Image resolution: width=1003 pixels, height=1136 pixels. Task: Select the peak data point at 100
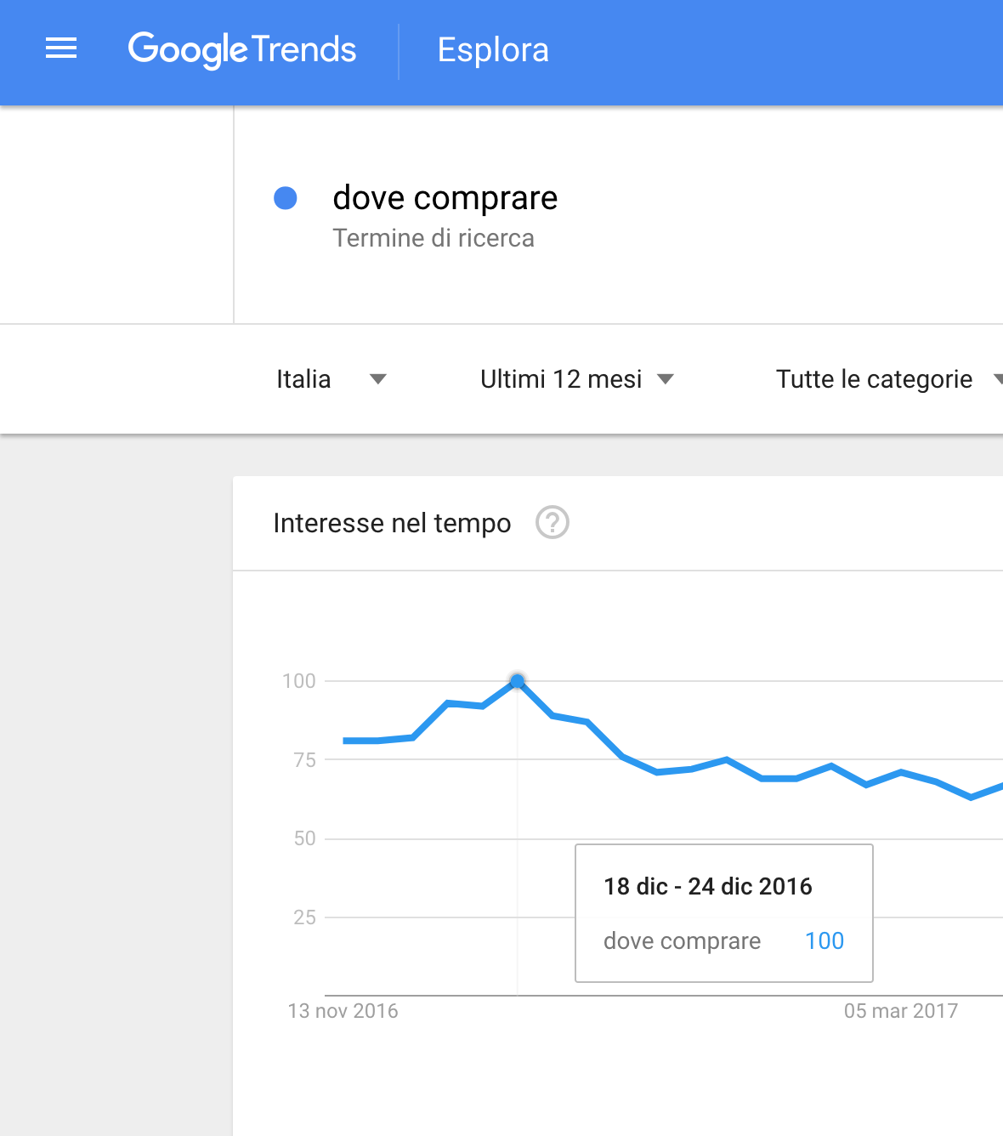[518, 681]
